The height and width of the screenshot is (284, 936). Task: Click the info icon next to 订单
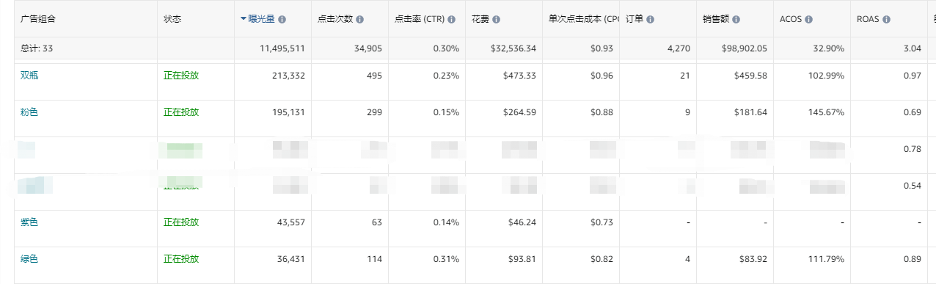[x=651, y=19]
